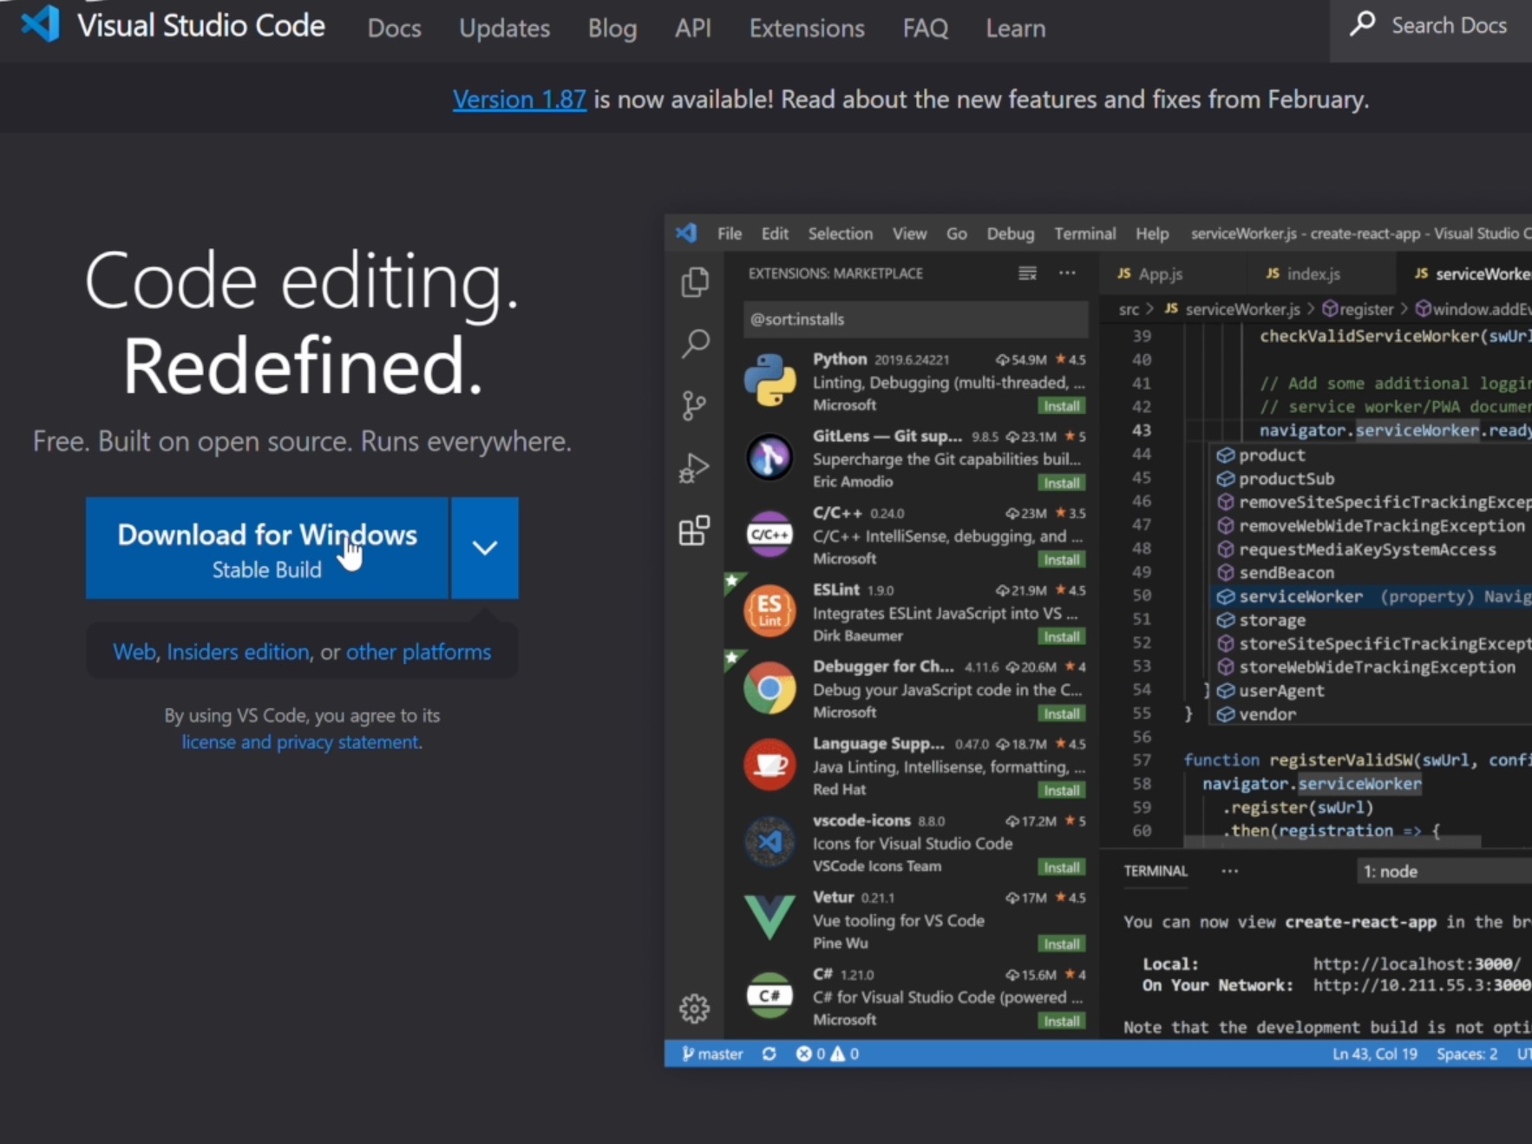Image resolution: width=1532 pixels, height=1144 pixels.
Task: Open the Extensions nav item
Action: coord(807,29)
